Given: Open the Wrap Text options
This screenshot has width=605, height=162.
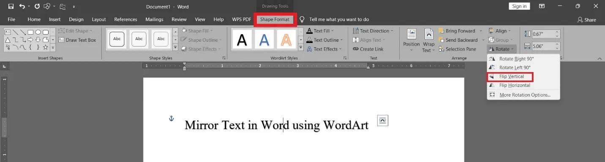Looking at the screenshot, I should (429, 40).
